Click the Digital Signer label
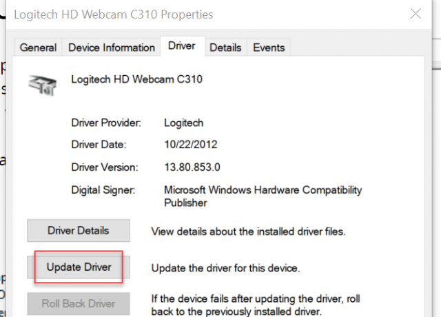 point(103,190)
